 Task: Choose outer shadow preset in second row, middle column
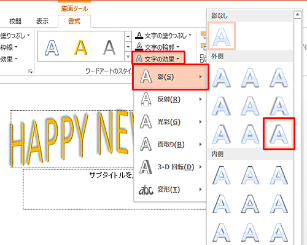click(250, 106)
